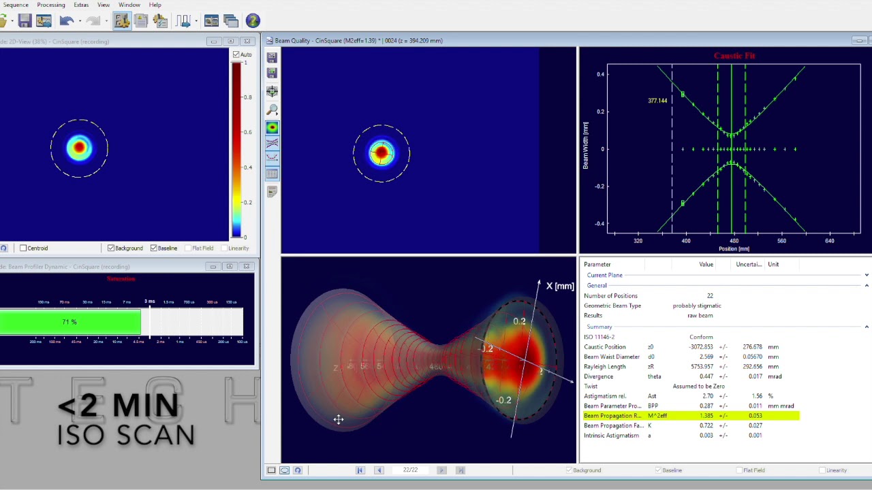Viewport: 872px width, 490px height.
Task: Open help via blue question mark icon
Action: click(253, 21)
